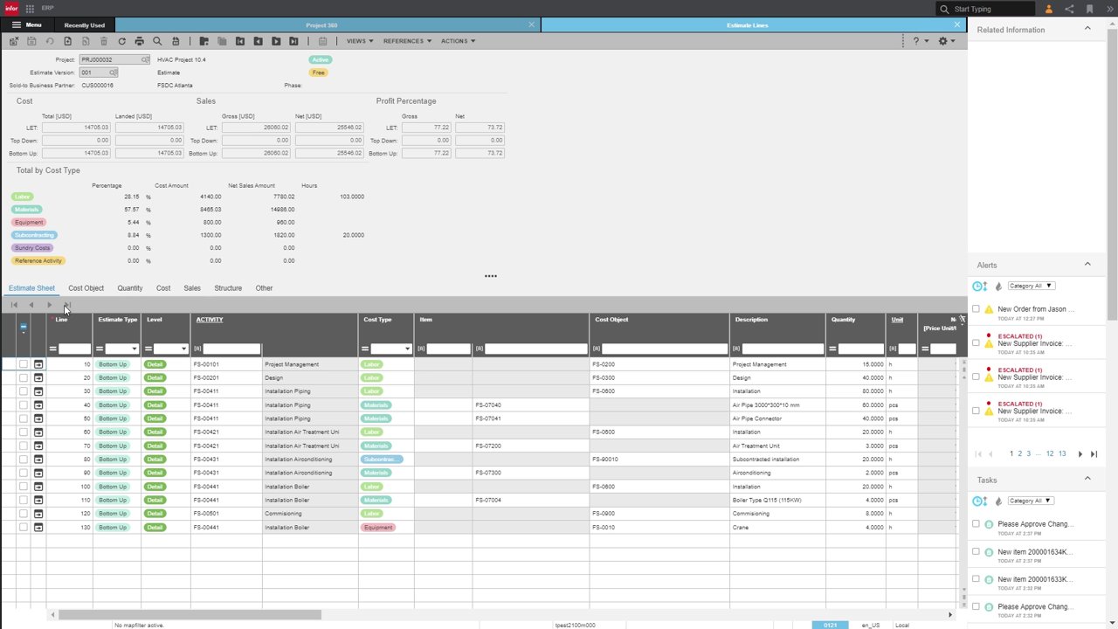1118x629 pixels.
Task: Open the Infor apps grid icon
Action: (x=30, y=8)
